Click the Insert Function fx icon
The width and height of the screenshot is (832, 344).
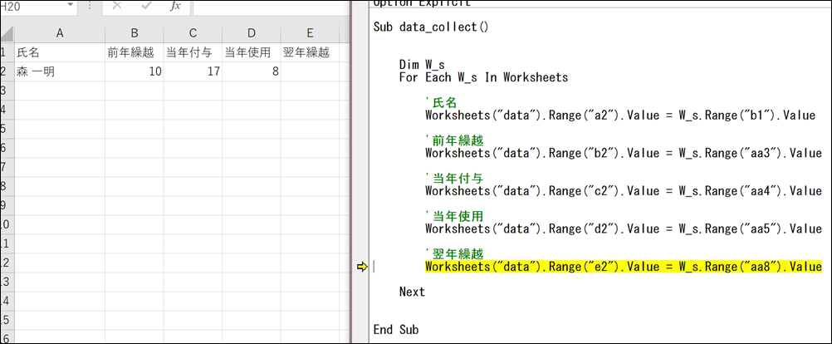[174, 7]
